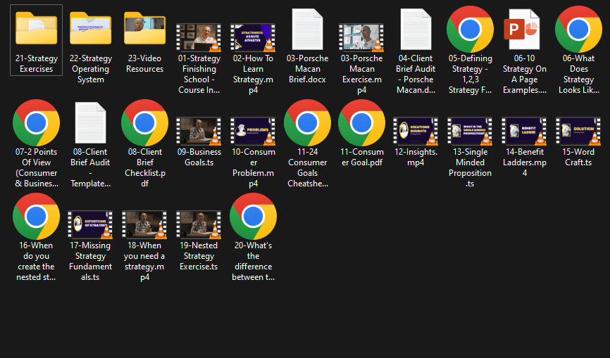Select 01-Strategy Finishing School video thumbnail
The height and width of the screenshot is (358, 610).
click(199, 37)
